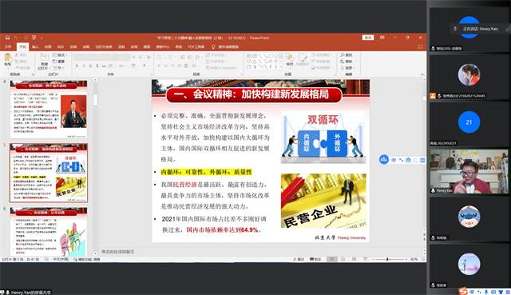Toggle text shadow formatting button

97,66
